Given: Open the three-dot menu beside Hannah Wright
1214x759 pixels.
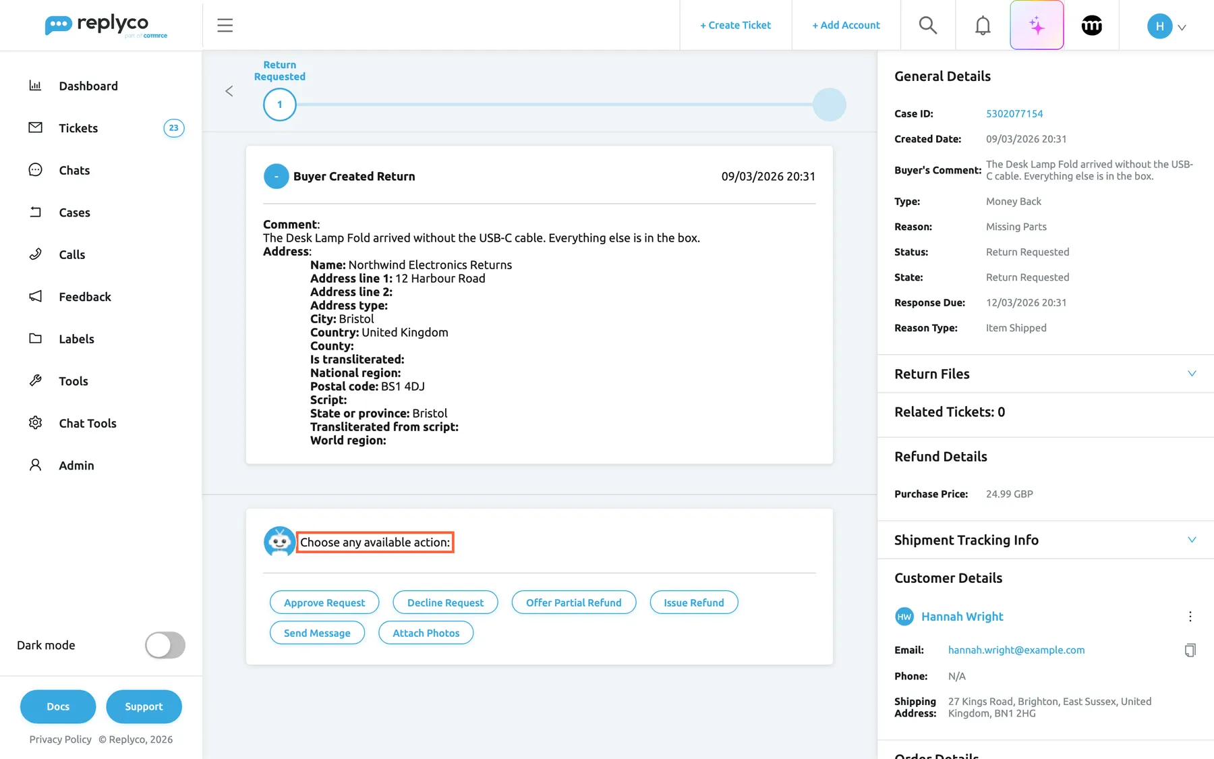Looking at the screenshot, I should (x=1190, y=617).
